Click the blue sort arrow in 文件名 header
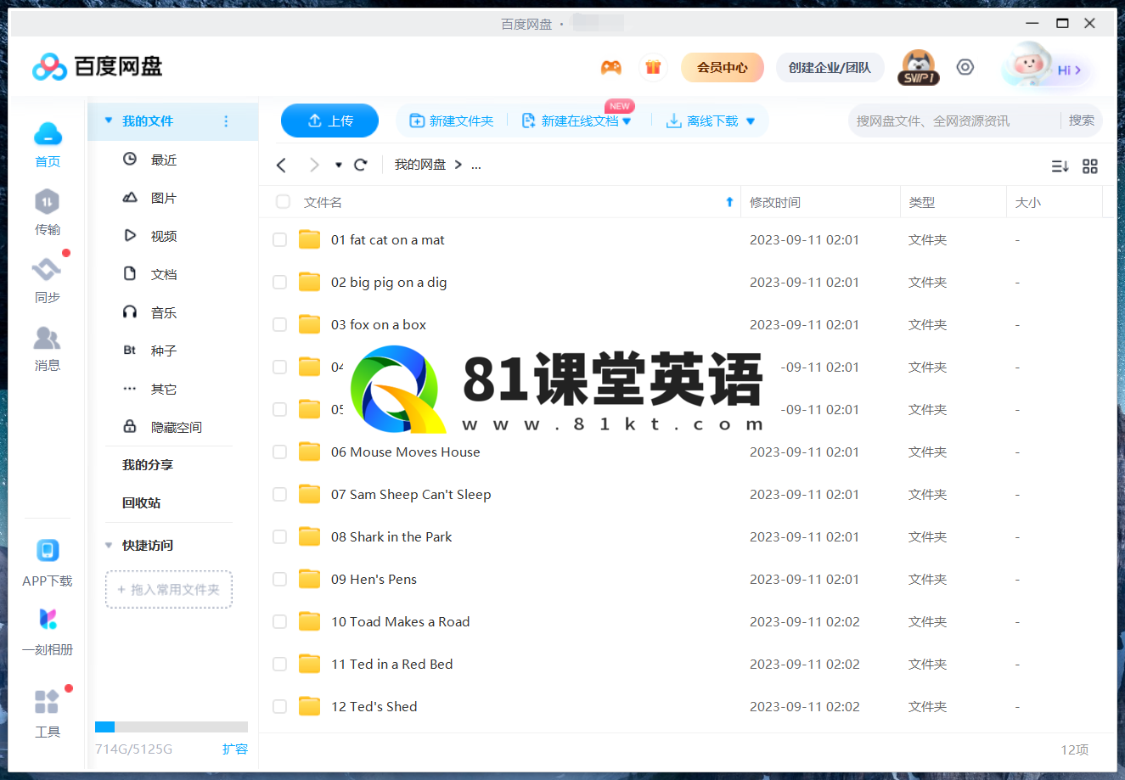Image resolution: width=1125 pixels, height=780 pixels. 729,202
